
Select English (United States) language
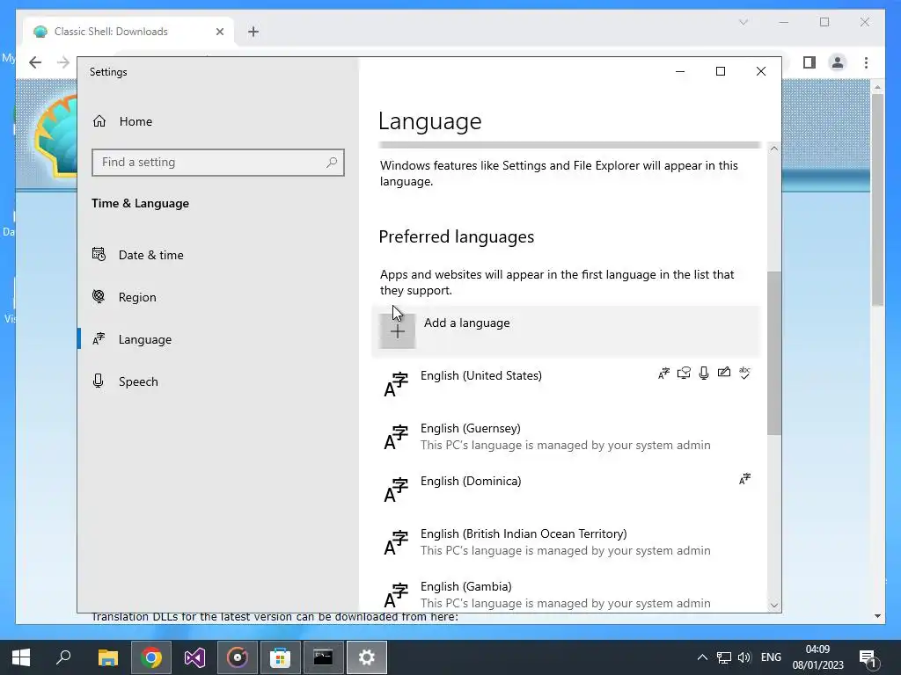(x=566, y=384)
